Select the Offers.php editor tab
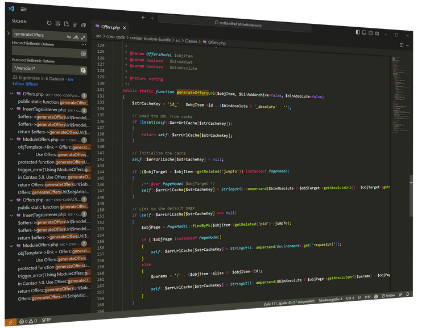This screenshot has height=328, width=422. [x=110, y=27]
